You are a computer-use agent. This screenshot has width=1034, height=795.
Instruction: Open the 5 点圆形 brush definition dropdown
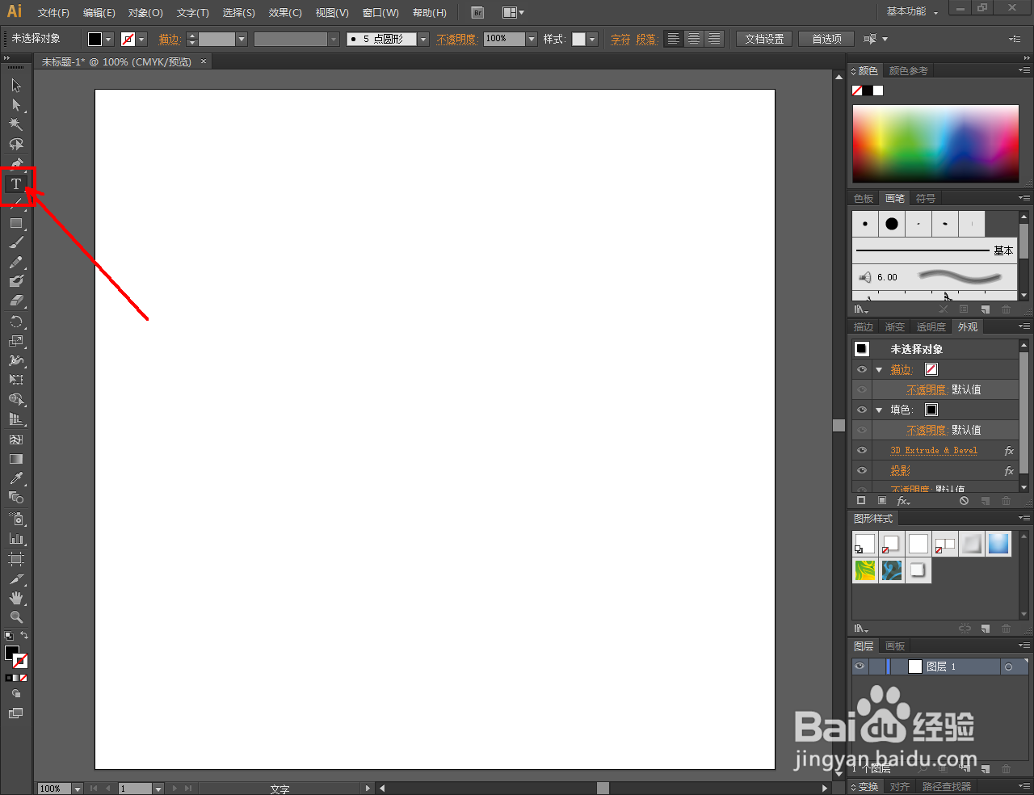(x=422, y=39)
